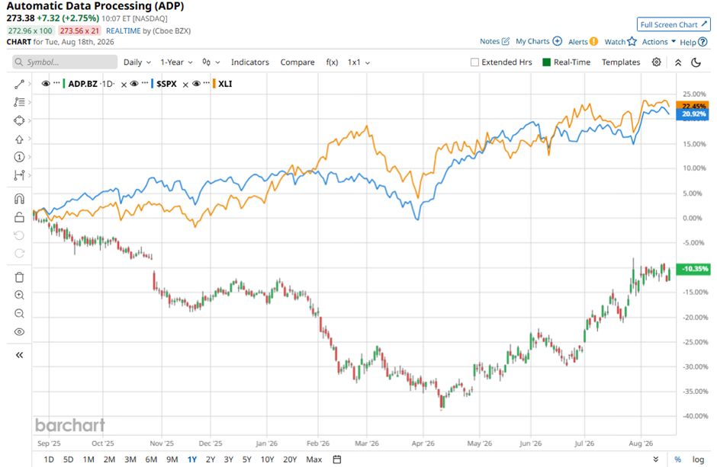Screen dimensions: 717x467
Task: Open the Fibonacci/list annotation tool
Action: click(x=19, y=102)
